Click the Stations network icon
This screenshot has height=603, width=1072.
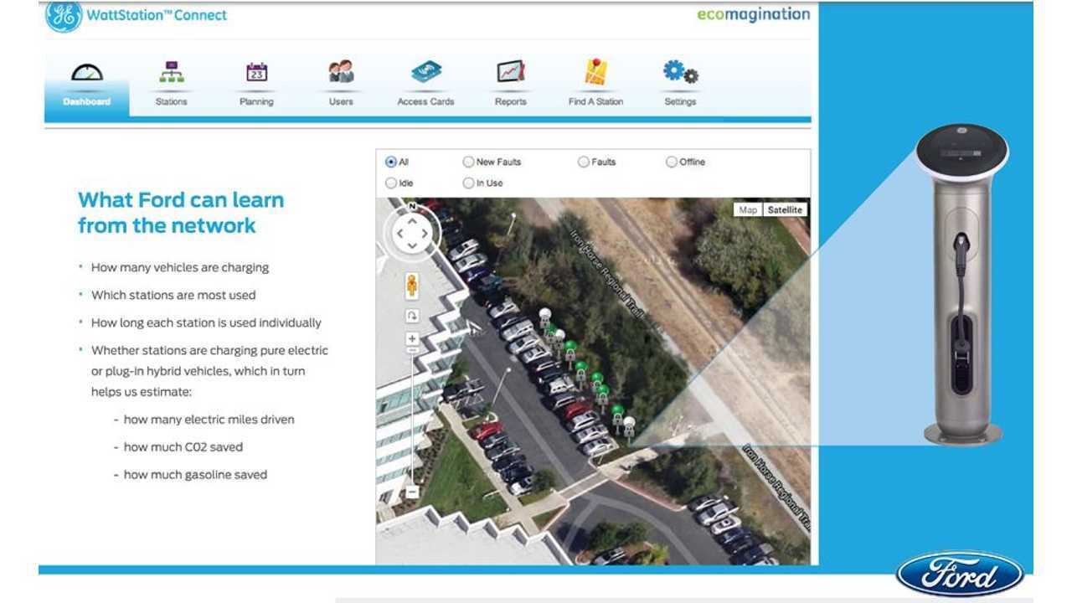coord(172,73)
